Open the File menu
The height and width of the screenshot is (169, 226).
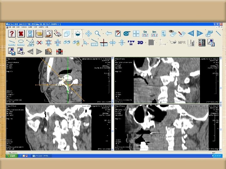coord(10,27)
